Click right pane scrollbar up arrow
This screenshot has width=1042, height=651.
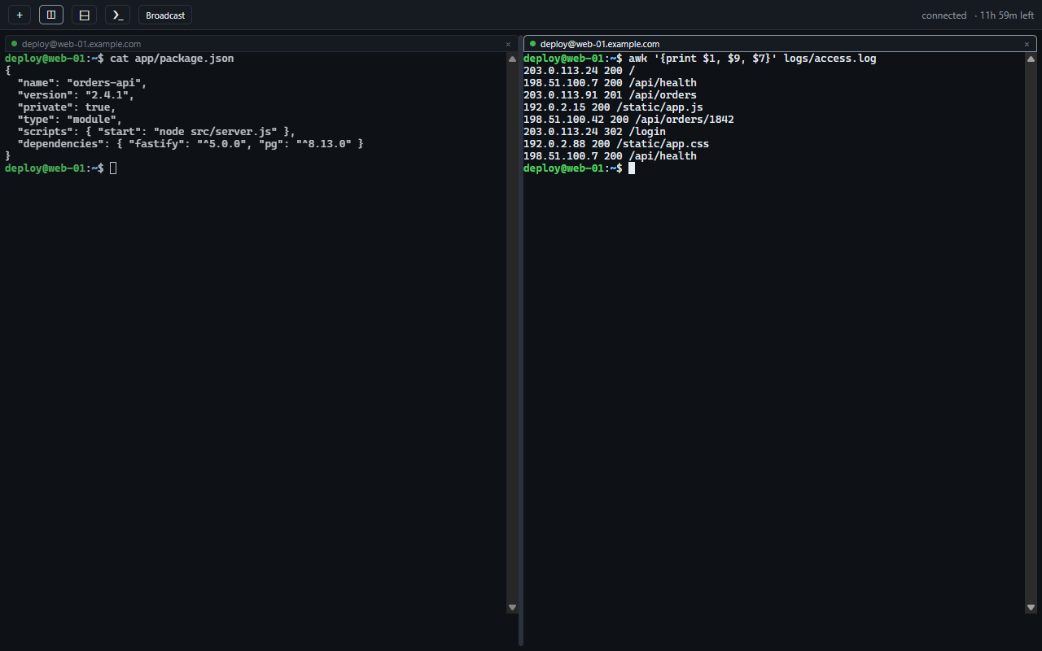click(x=1031, y=59)
